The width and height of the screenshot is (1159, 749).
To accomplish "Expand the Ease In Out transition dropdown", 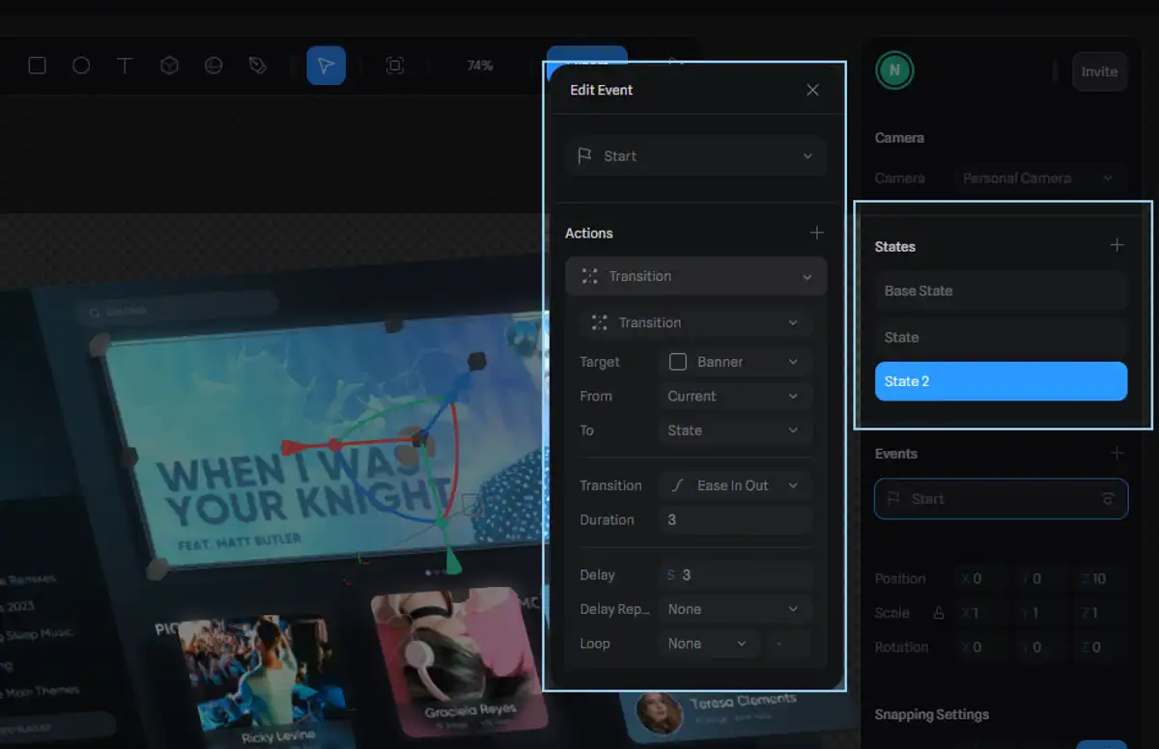I will (734, 485).
